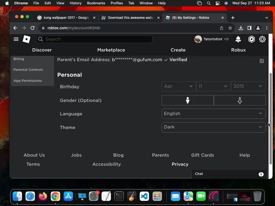Open the macOS Apple menu
Image resolution: width=275 pixels, height=206 pixels.
pos(7,3)
